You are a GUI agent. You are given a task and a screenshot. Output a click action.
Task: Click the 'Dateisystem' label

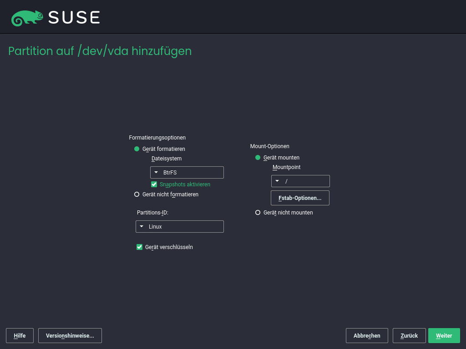pos(167,159)
